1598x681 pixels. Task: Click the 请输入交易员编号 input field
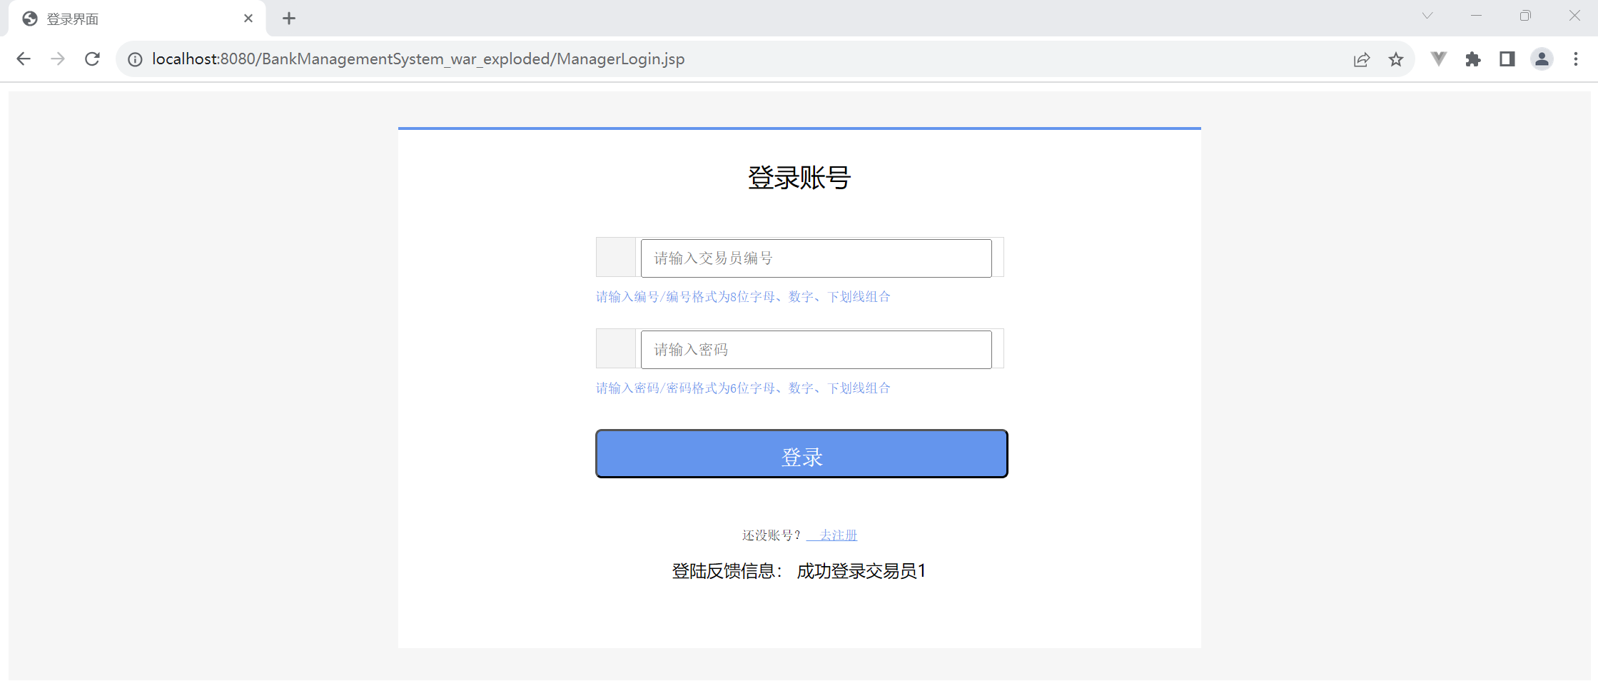point(816,258)
